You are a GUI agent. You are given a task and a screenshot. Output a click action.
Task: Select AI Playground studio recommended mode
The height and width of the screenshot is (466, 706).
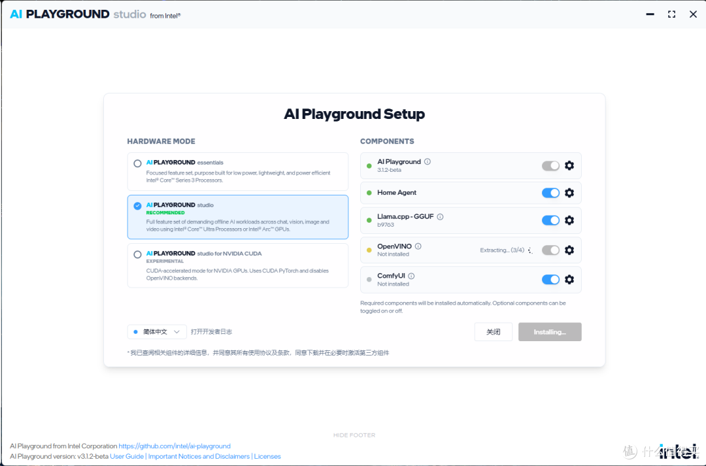(x=238, y=217)
